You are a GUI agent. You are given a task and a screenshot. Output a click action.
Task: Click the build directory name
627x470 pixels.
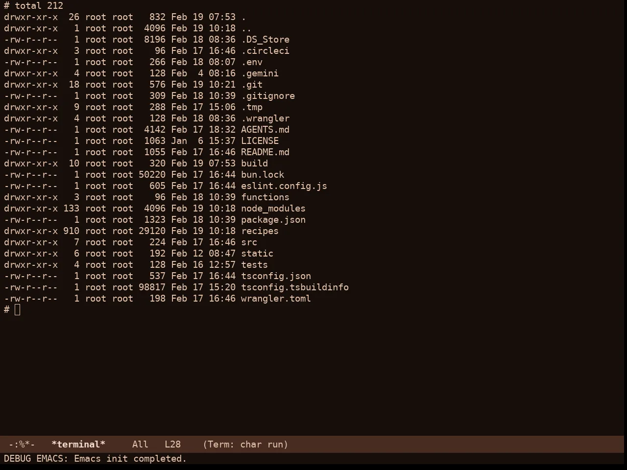[x=254, y=164]
